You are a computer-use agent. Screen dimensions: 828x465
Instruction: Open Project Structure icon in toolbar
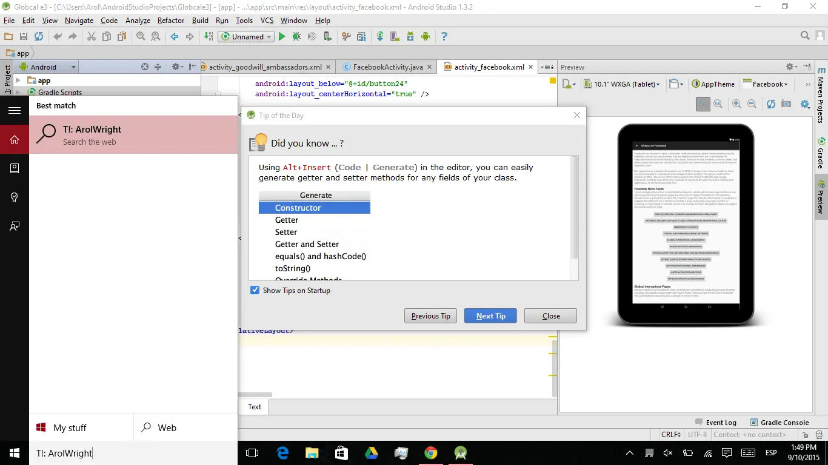(361, 37)
